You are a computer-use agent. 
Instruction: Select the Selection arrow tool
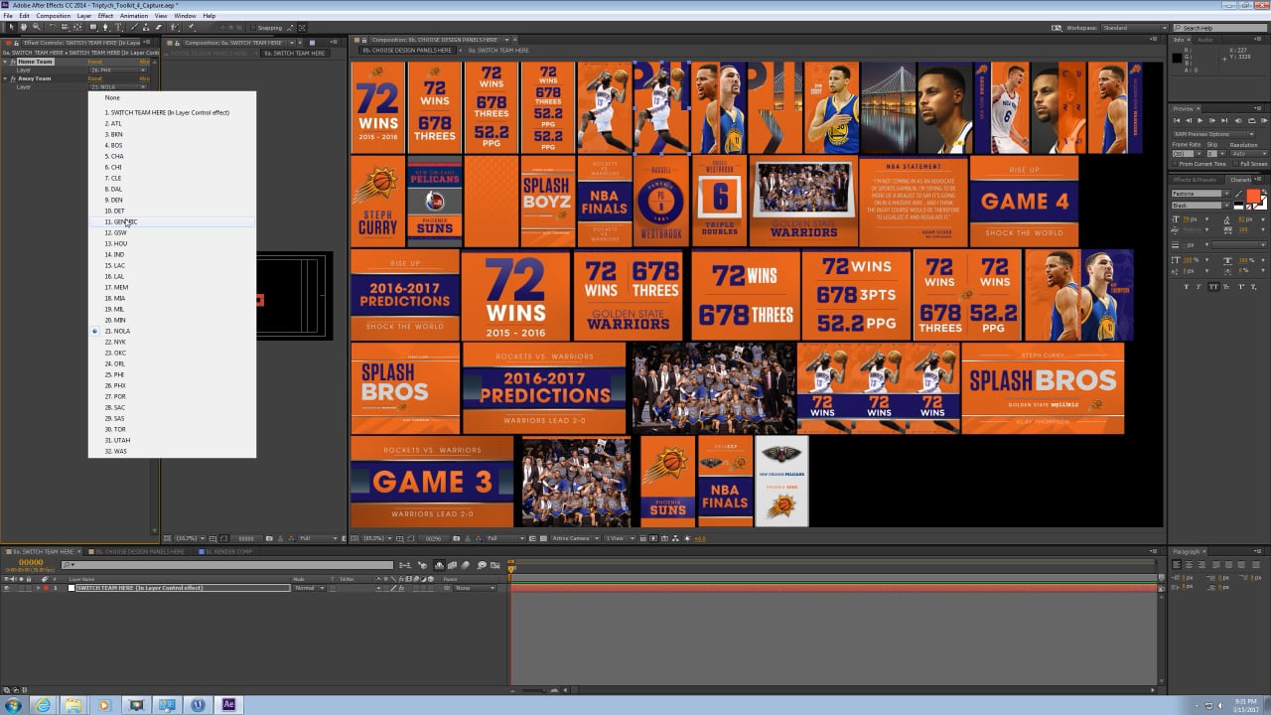(x=11, y=27)
